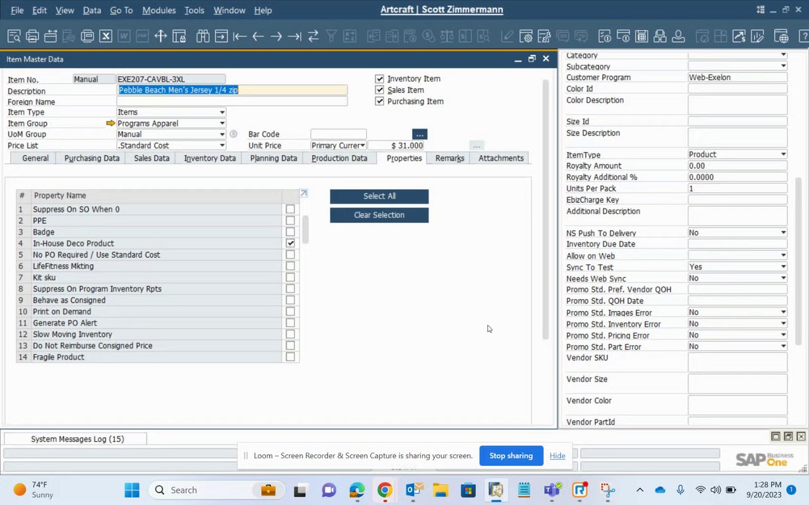Jump to Last Data Record arrow
Viewport: 809px width, 505px height.
(295, 36)
